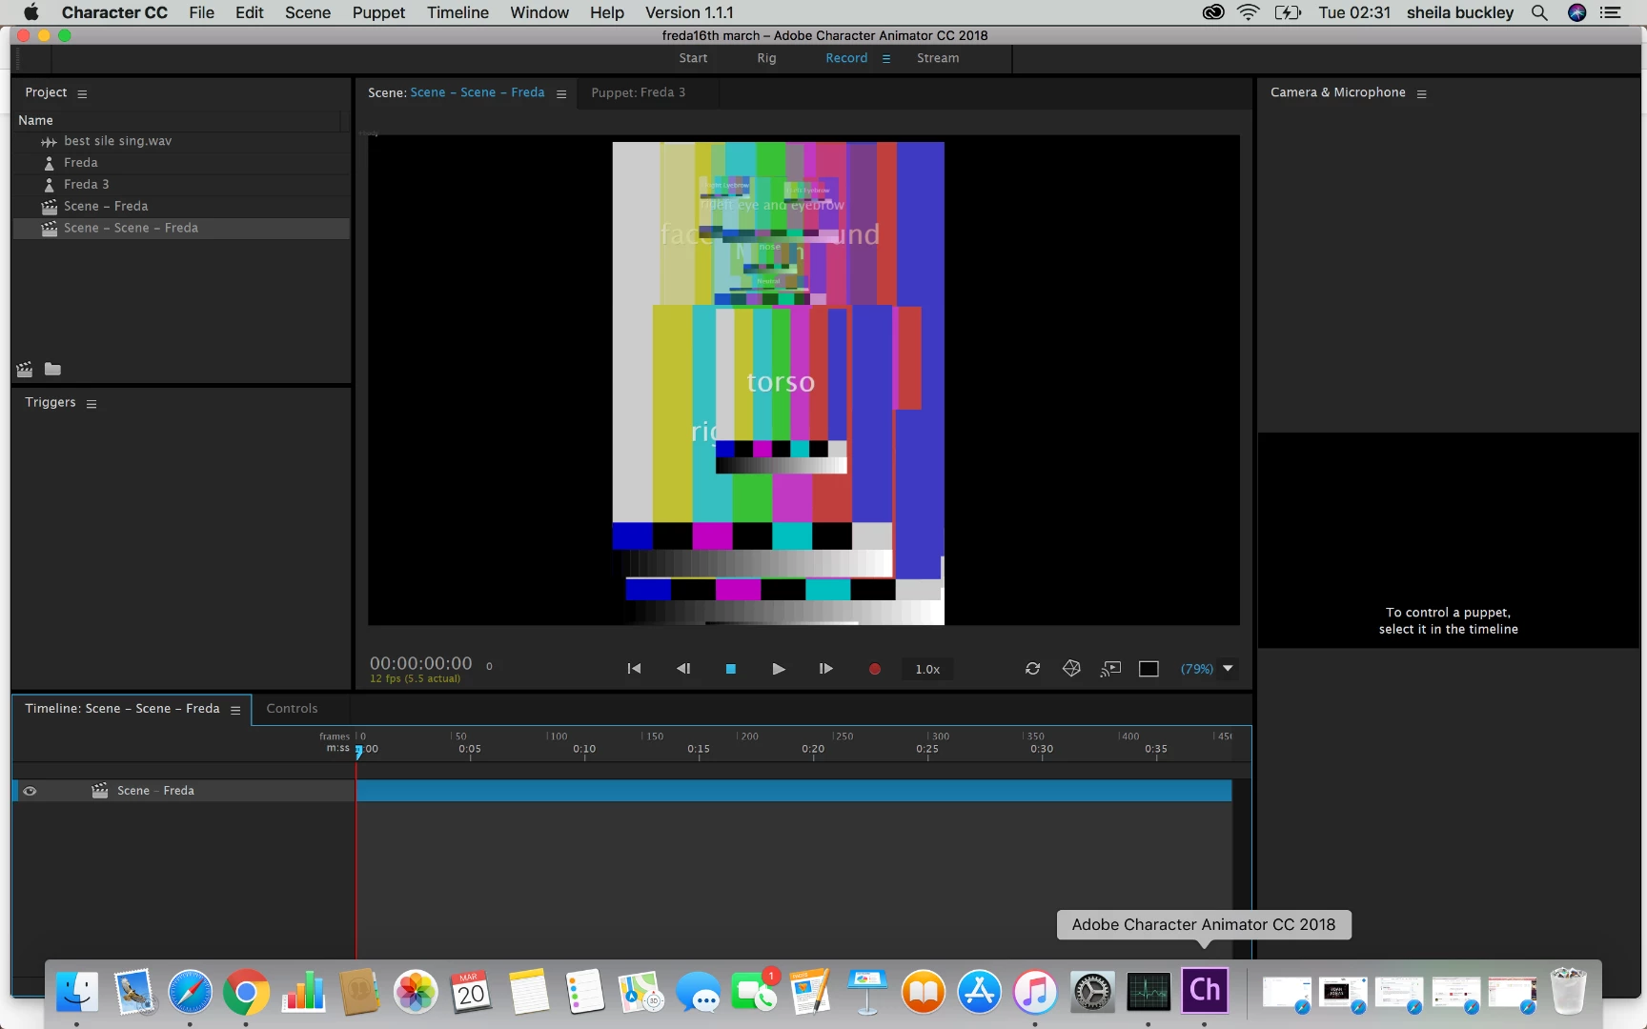Open the zoom level dropdown arrow
The image size is (1647, 1029).
click(1228, 669)
